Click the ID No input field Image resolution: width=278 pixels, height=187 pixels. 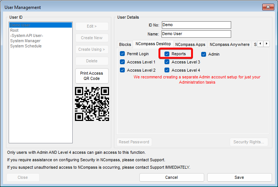[x=196, y=25]
